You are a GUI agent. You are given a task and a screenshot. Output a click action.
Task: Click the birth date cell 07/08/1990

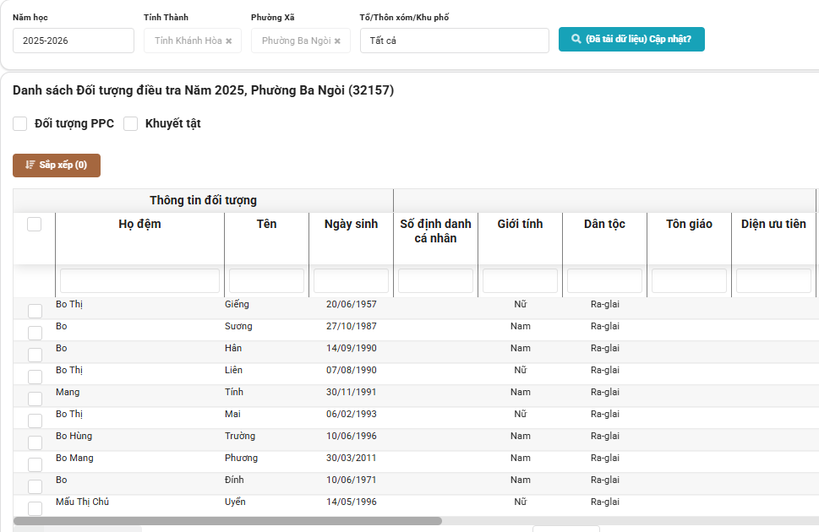(351, 370)
